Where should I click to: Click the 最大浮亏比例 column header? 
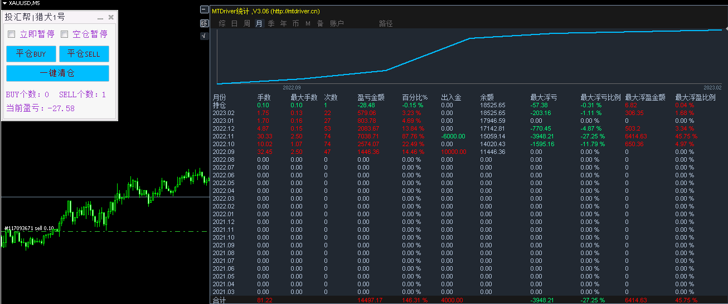click(x=601, y=97)
